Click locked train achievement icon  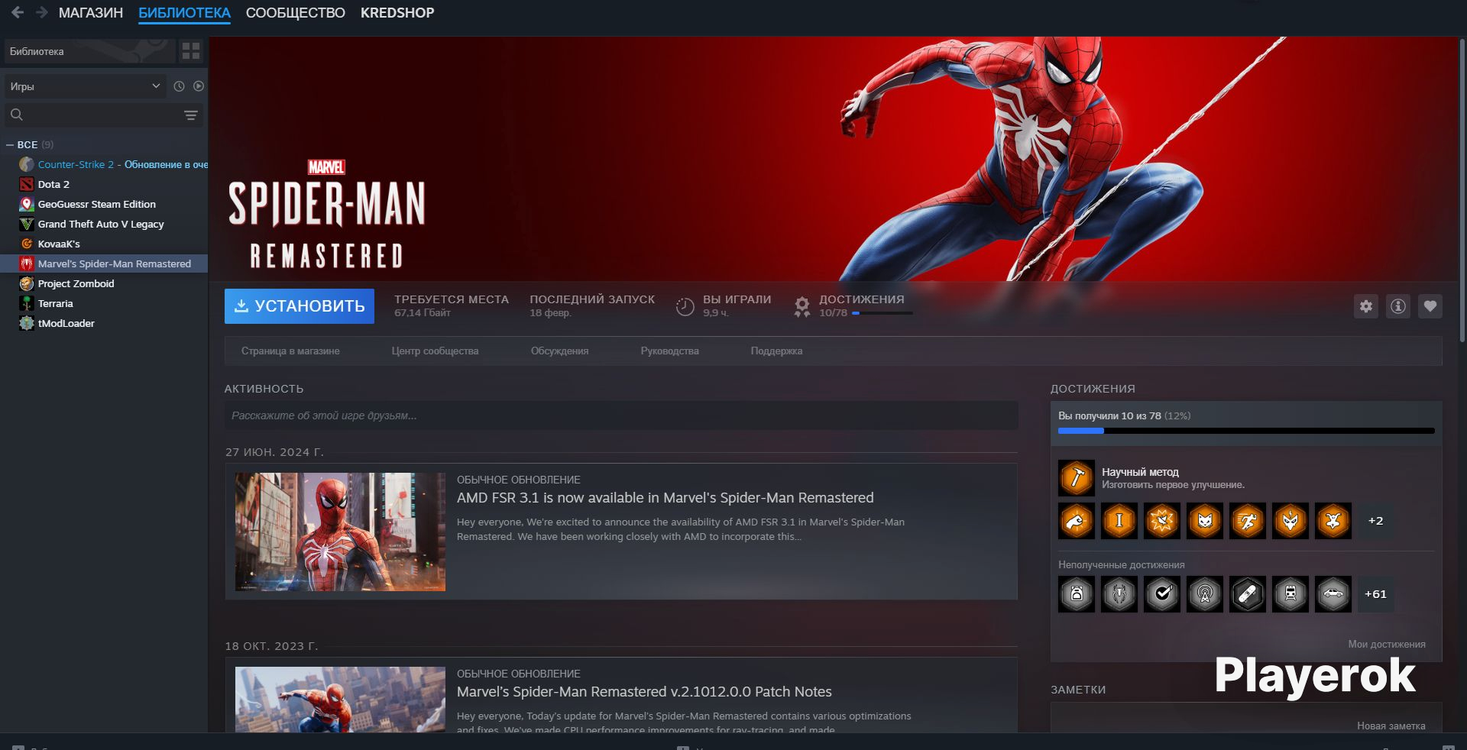click(x=1291, y=594)
